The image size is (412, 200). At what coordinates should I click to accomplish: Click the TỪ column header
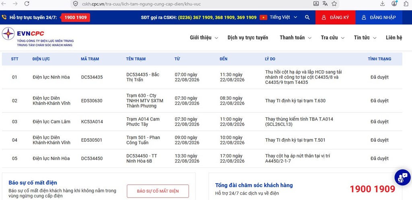pos(177,59)
